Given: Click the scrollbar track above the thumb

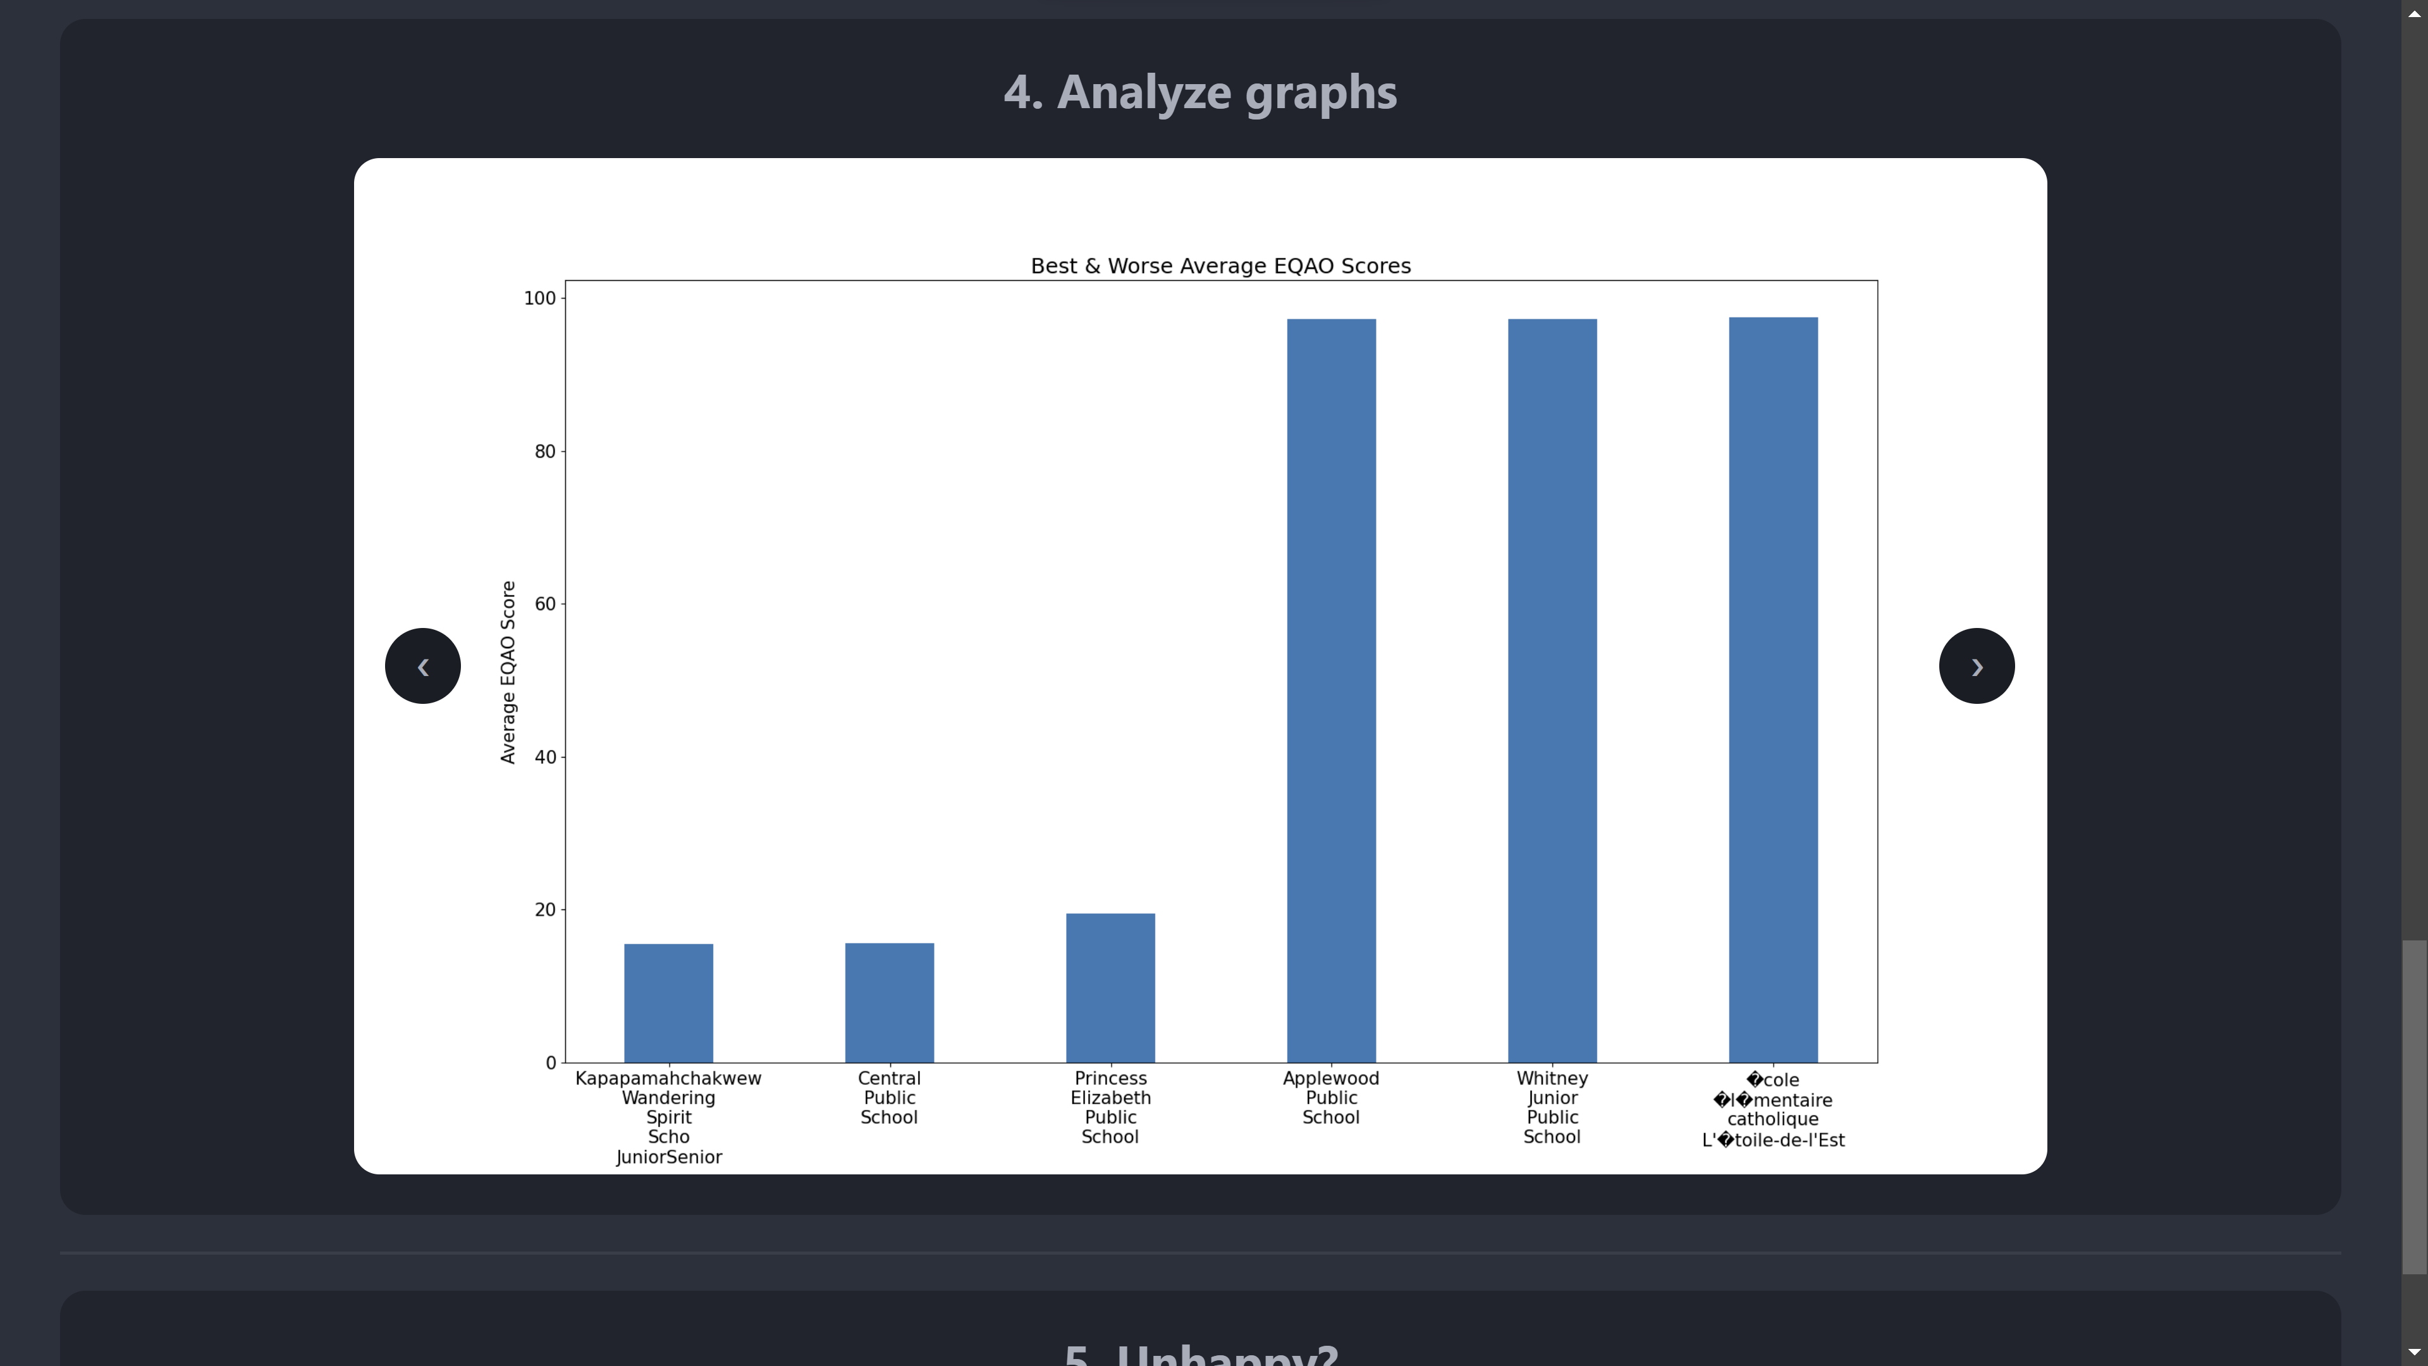Looking at the screenshot, I should coord(2414,471).
